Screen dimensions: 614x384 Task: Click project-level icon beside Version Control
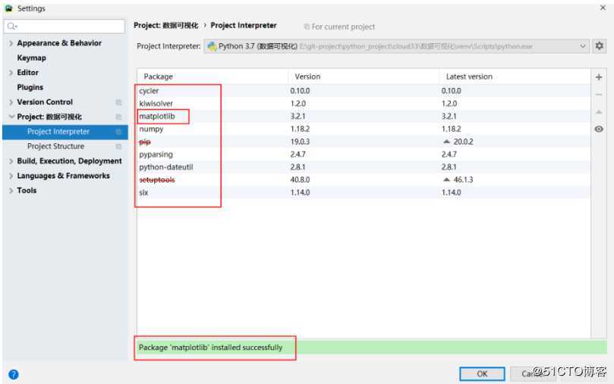click(118, 102)
